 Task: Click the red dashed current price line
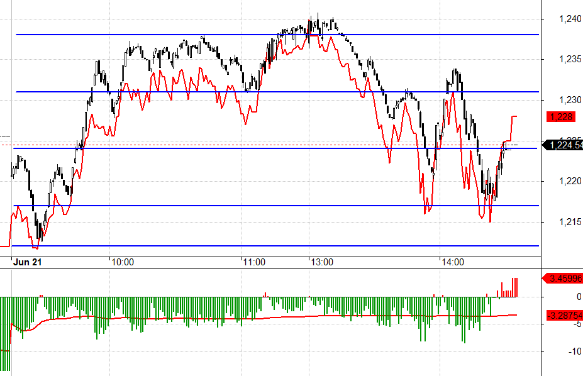(x=260, y=145)
